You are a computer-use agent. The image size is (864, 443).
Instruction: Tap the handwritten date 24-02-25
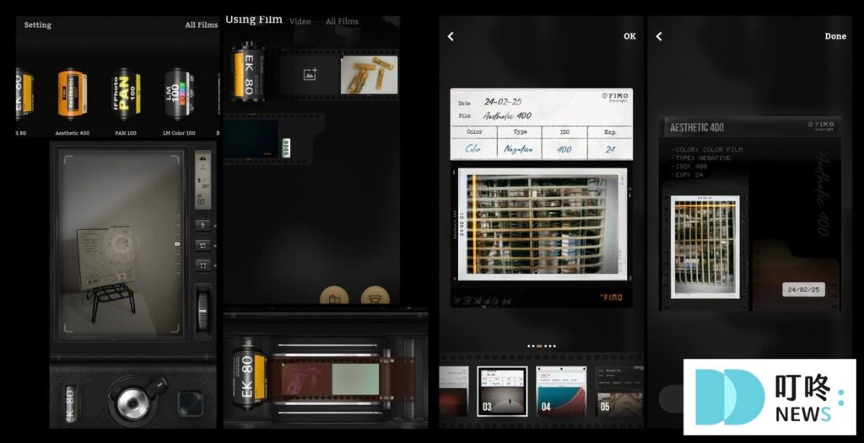503,101
